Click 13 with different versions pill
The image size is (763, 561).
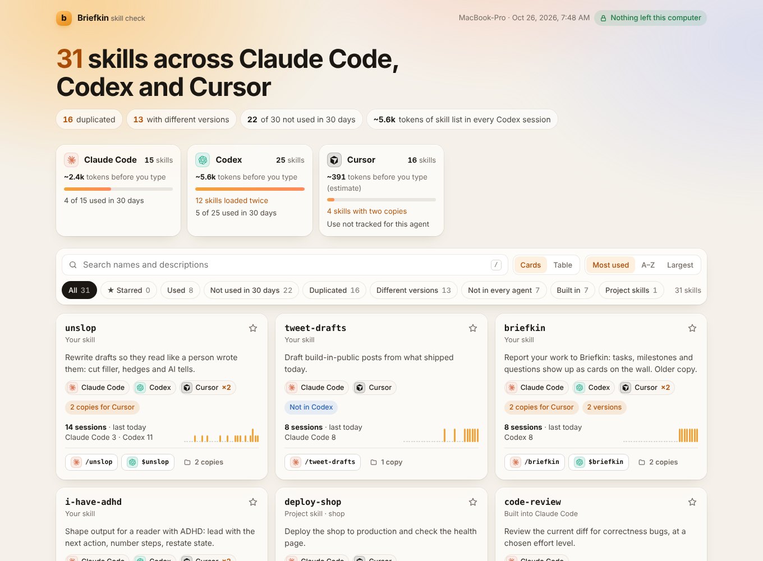pyautogui.click(x=181, y=119)
